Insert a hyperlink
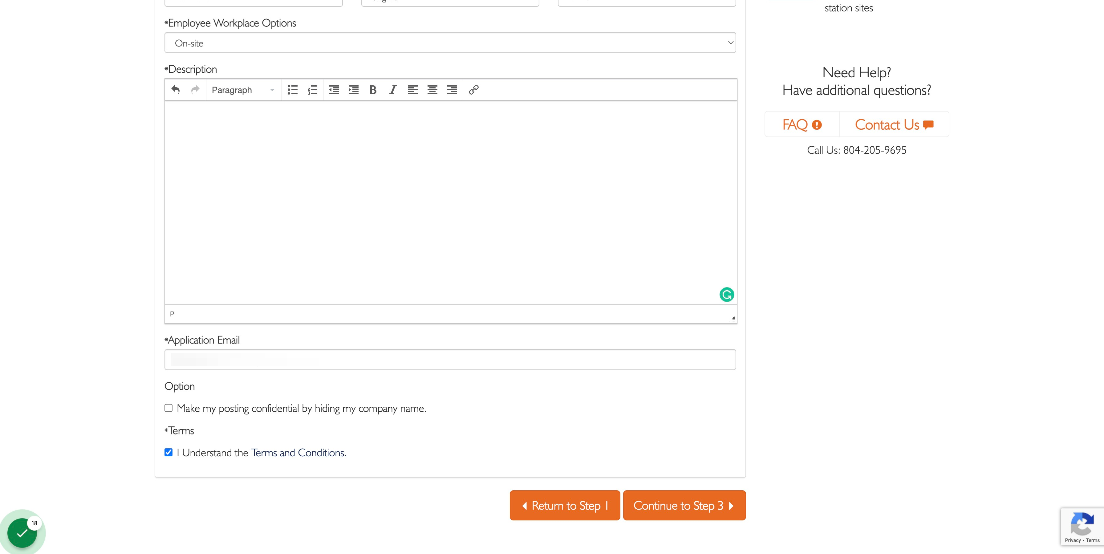The image size is (1104, 554). 473,90
